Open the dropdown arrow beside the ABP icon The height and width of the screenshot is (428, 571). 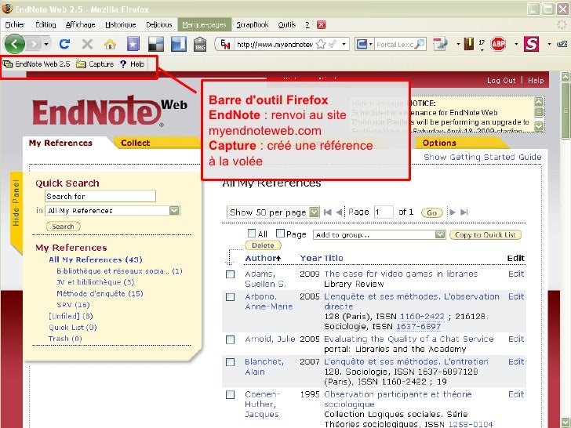point(516,45)
